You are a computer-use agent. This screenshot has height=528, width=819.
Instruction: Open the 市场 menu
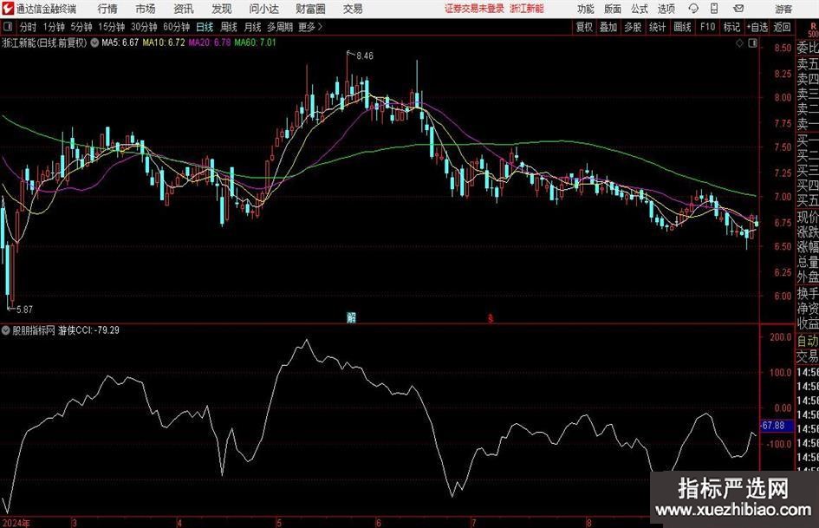(146, 9)
